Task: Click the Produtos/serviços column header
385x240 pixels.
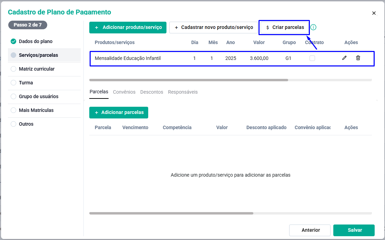Action: [x=115, y=42]
